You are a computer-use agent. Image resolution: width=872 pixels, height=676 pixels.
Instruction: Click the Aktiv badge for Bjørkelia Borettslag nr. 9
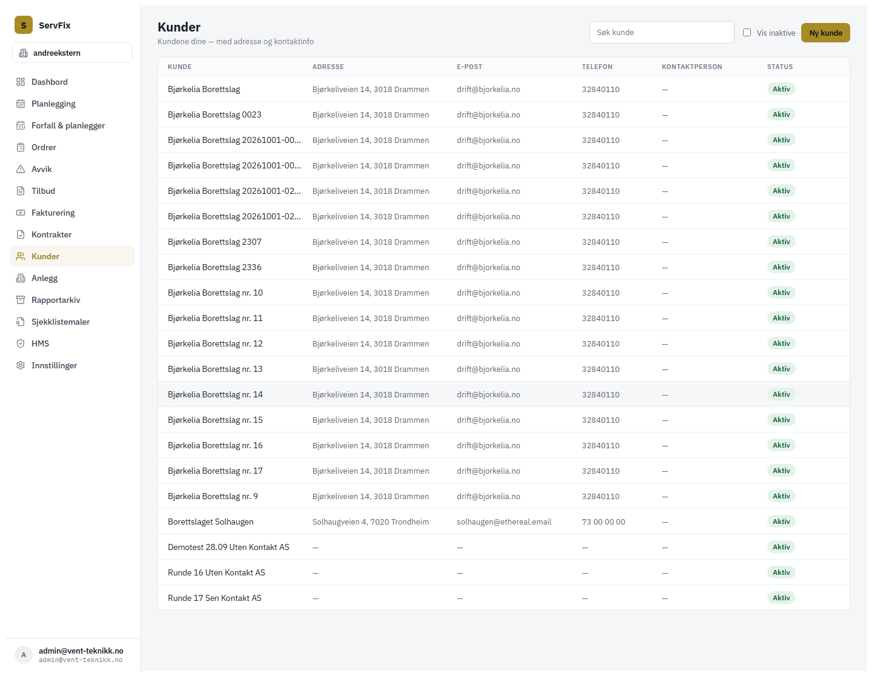(781, 496)
